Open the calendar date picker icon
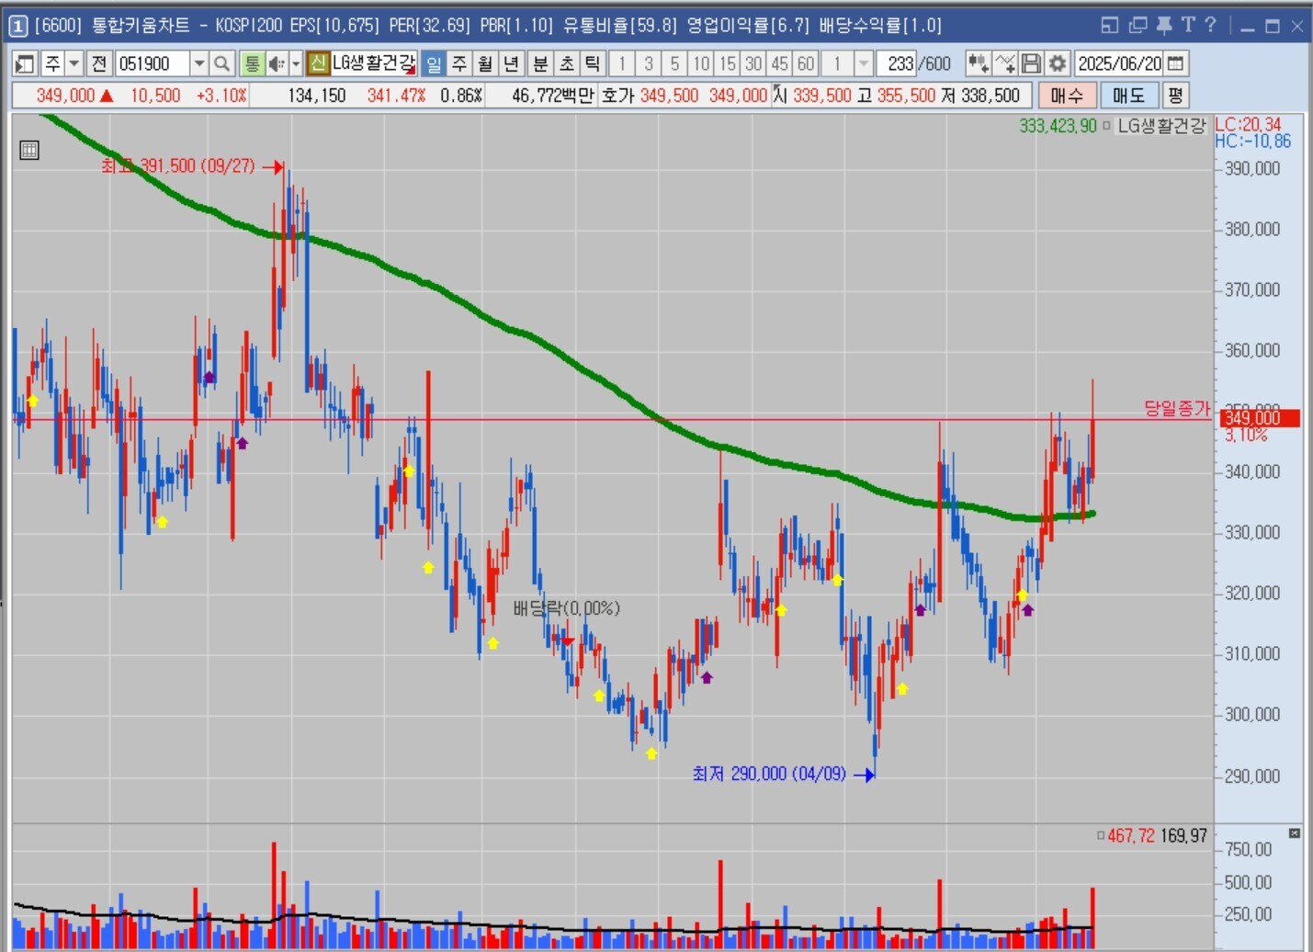Viewport: 1313px width, 952px height. pyautogui.click(x=1175, y=63)
